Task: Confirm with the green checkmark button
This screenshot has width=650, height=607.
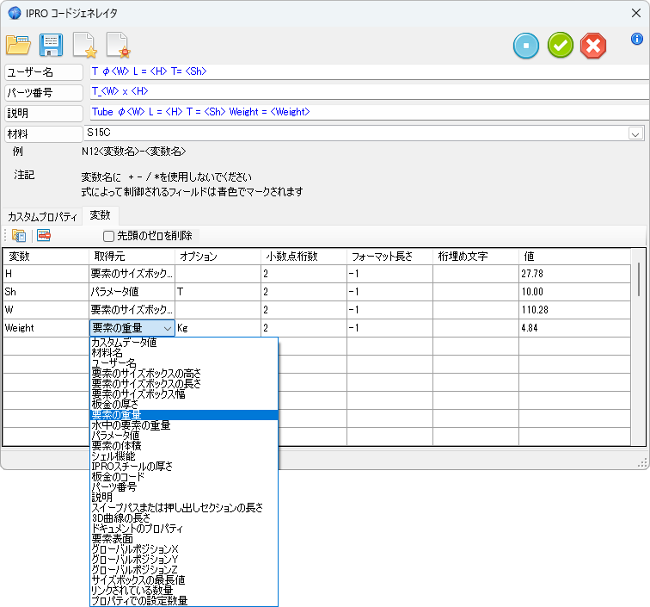Action: point(560,46)
